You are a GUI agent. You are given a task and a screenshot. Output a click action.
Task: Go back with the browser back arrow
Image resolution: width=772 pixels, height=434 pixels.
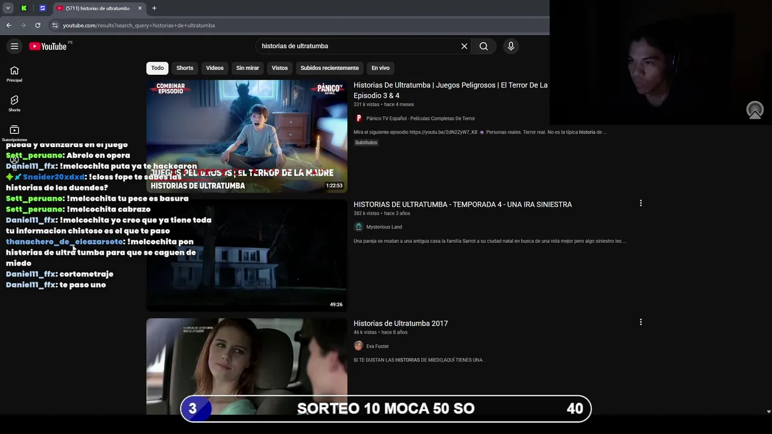(8, 25)
